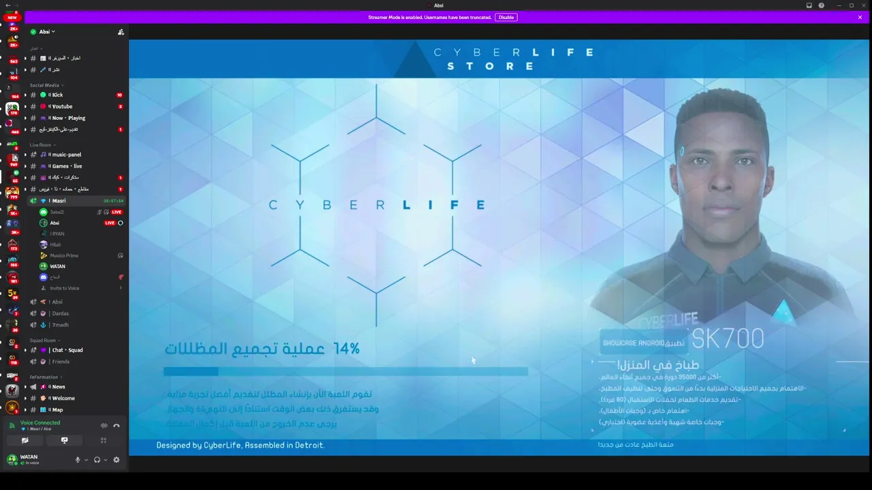Open the Absi server name dropdown
This screenshot has width=872, height=490.
[47, 32]
